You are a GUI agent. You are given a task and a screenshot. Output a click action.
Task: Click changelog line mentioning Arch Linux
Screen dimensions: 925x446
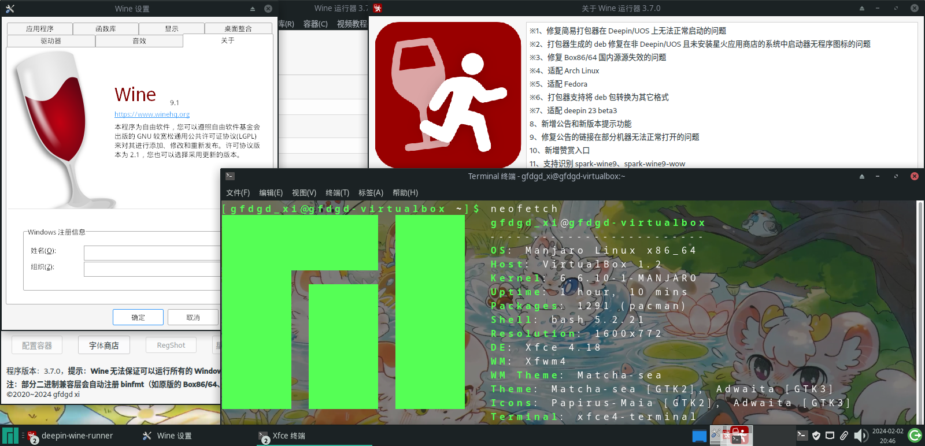(564, 70)
